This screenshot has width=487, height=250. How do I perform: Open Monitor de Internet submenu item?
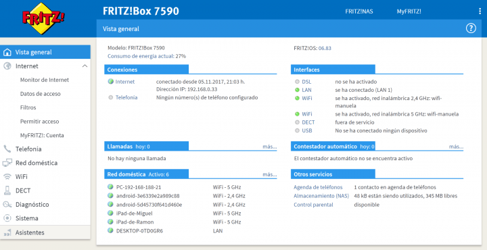click(45, 80)
